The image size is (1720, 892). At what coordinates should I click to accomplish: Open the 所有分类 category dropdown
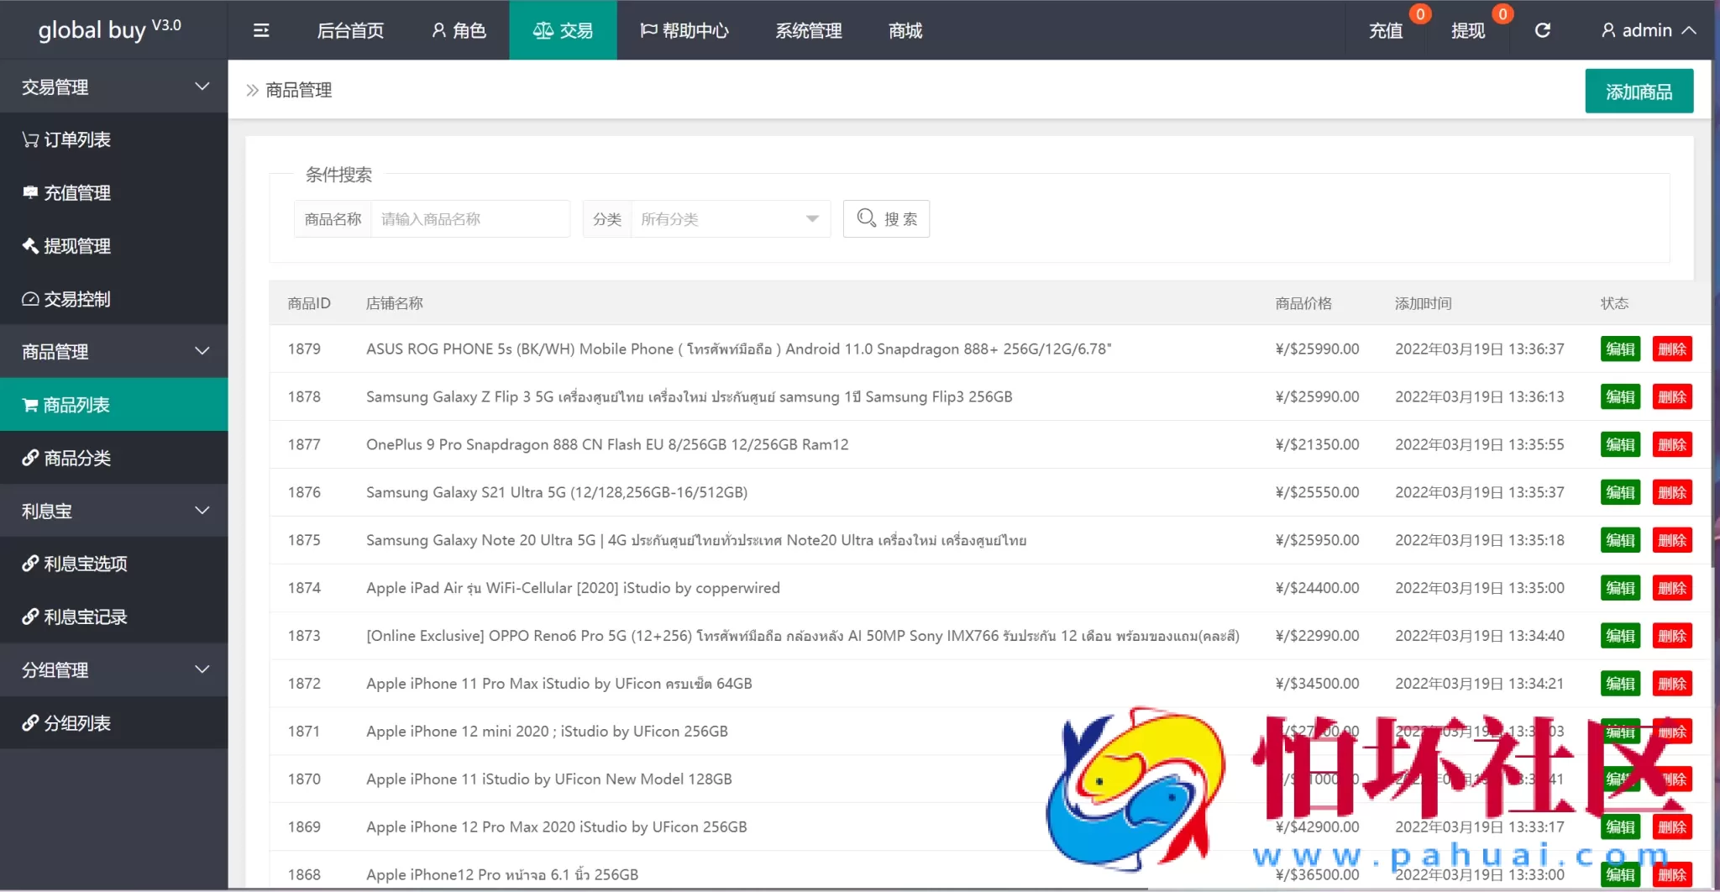(x=729, y=219)
